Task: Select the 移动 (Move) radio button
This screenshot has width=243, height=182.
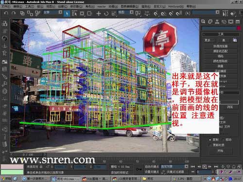Action: [x=223, y=140]
